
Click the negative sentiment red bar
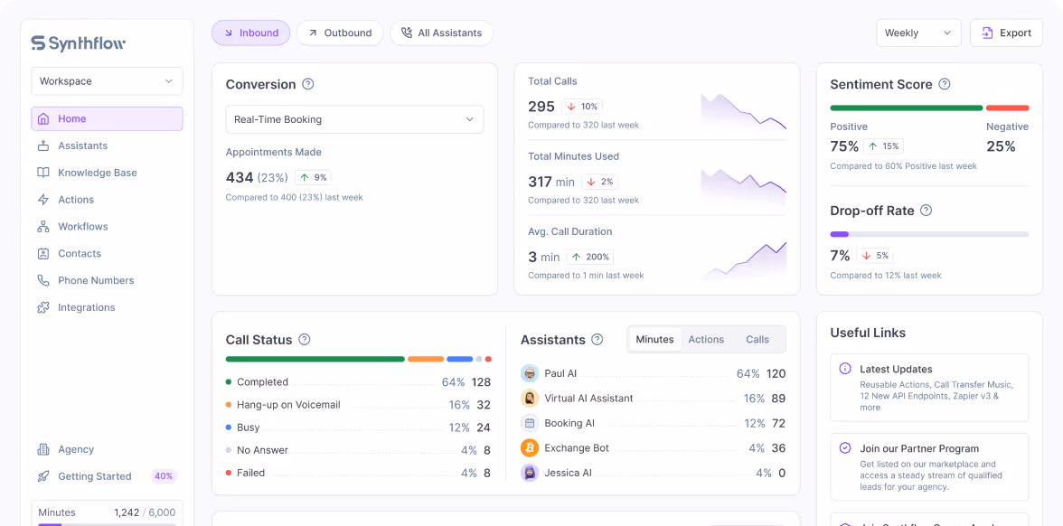[x=1007, y=108]
